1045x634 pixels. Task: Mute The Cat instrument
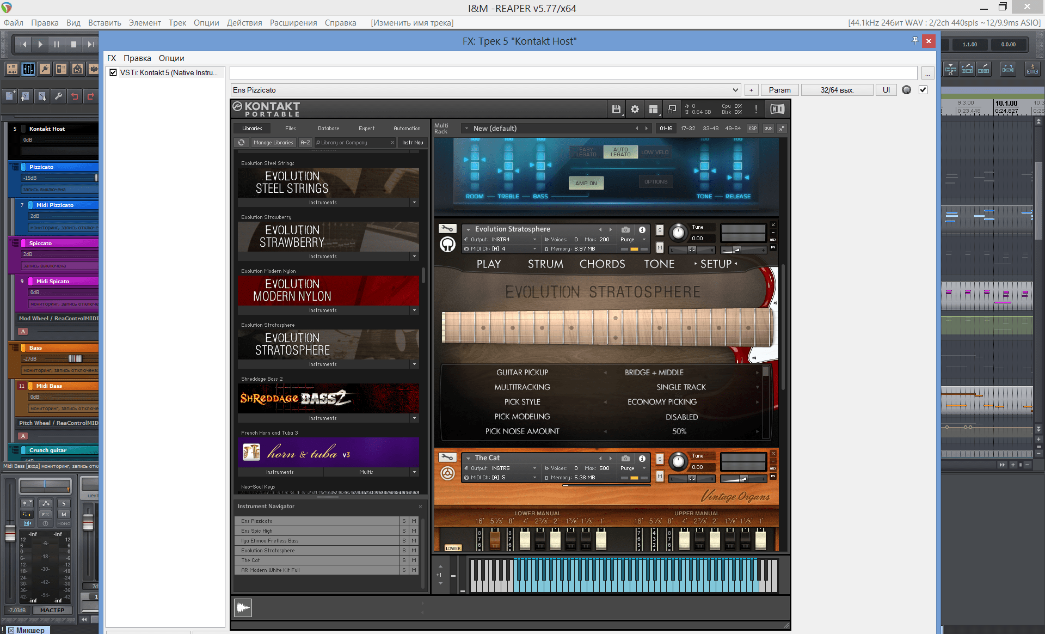coord(660,477)
